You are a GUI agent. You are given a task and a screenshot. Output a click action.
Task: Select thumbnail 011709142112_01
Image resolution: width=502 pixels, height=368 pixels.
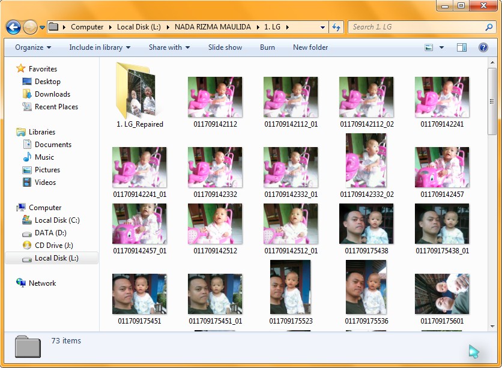click(x=291, y=97)
